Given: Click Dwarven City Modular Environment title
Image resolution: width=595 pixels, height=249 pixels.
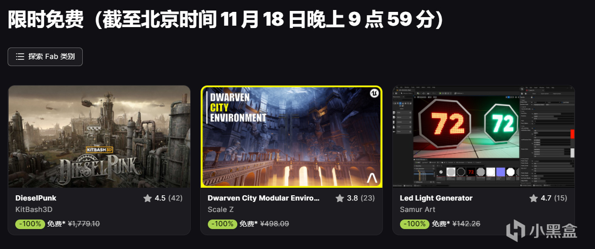Looking at the screenshot, I should (x=263, y=198).
